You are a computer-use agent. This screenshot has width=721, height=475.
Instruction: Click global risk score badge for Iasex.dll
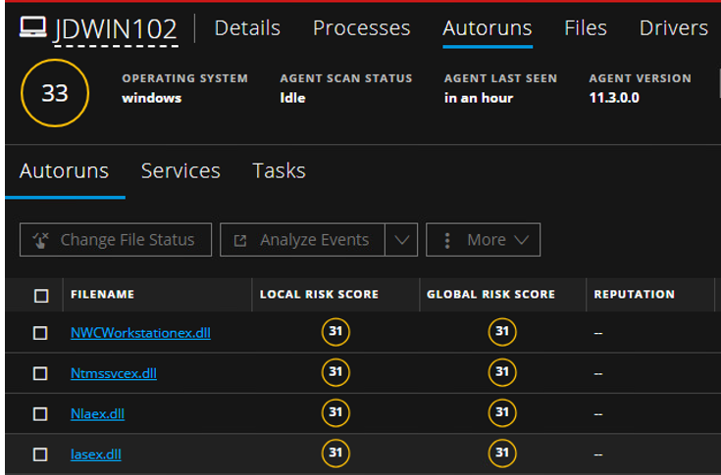502,453
